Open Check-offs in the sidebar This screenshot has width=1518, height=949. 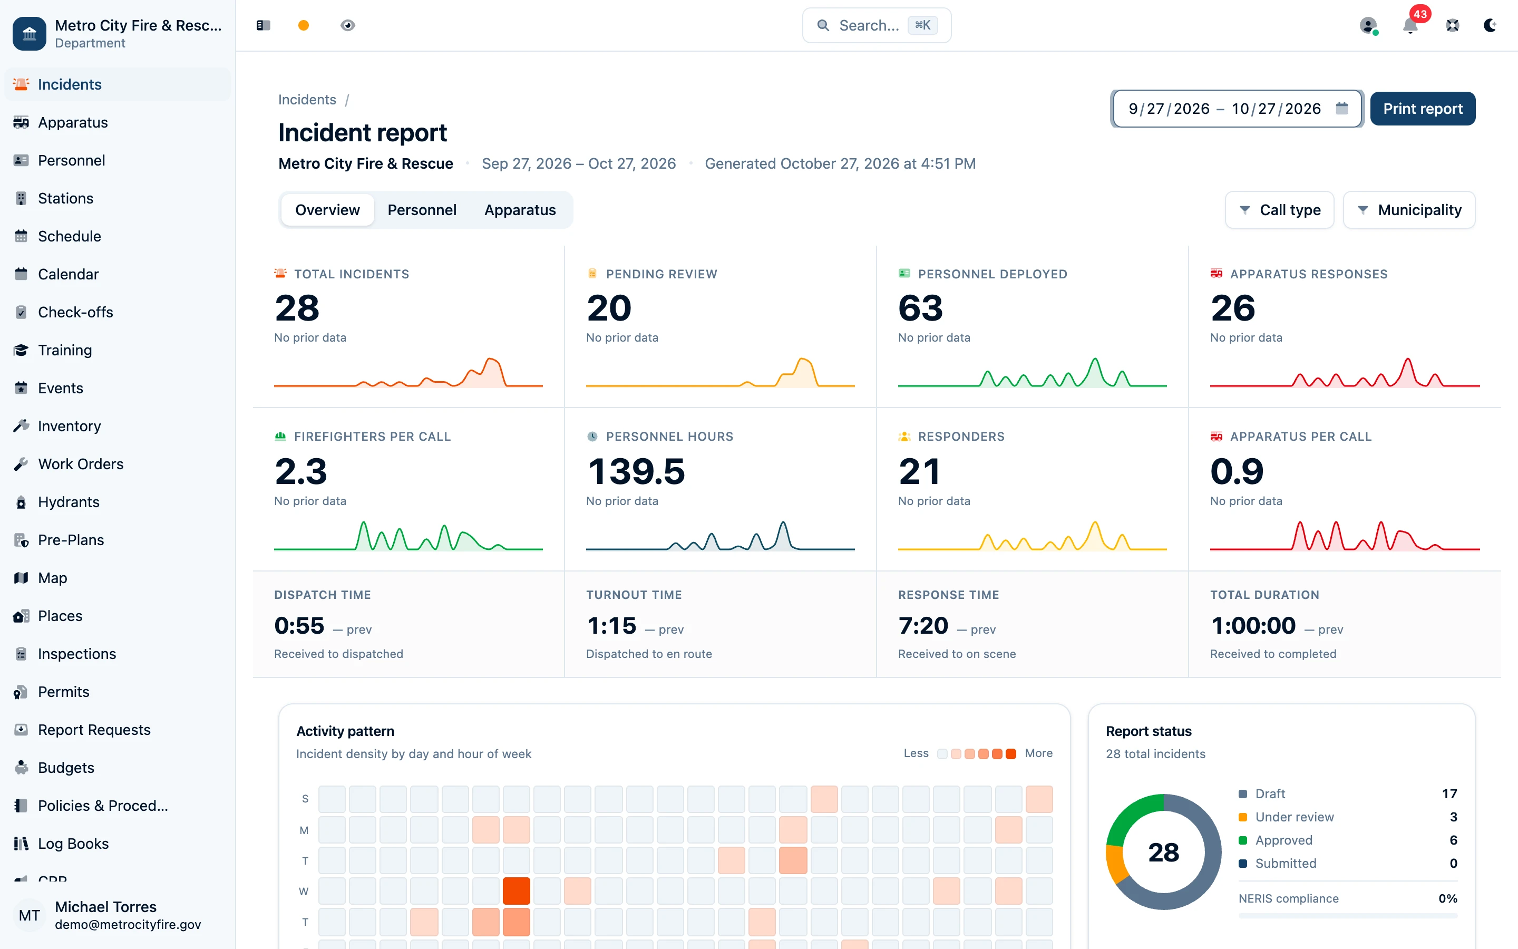click(x=118, y=312)
